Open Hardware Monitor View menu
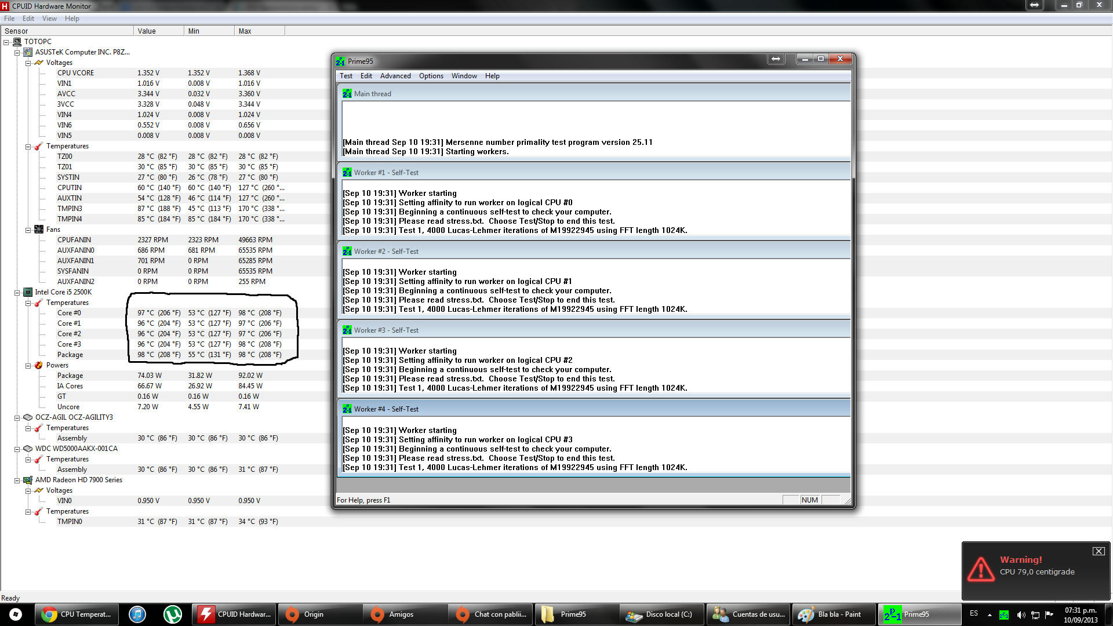 [x=49, y=19]
